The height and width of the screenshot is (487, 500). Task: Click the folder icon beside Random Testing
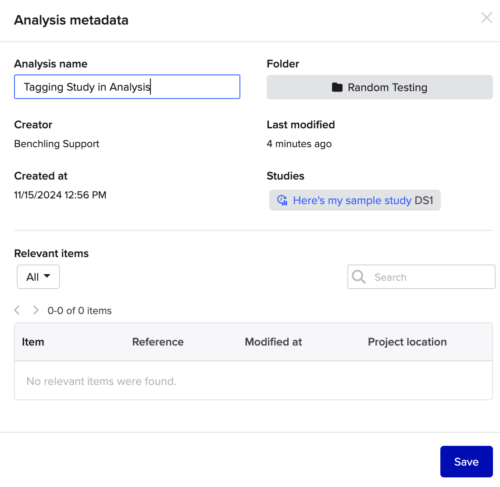coord(337,88)
